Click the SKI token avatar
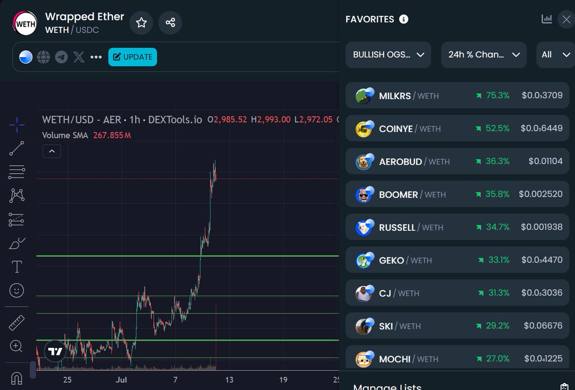 click(364, 327)
